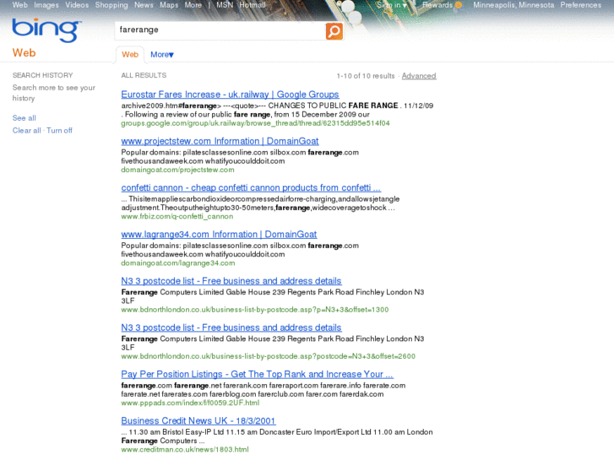Screen dimensions: 614x460
Task: Click the SEARCH HISTORY heading
Action: [x=42, y=75]
